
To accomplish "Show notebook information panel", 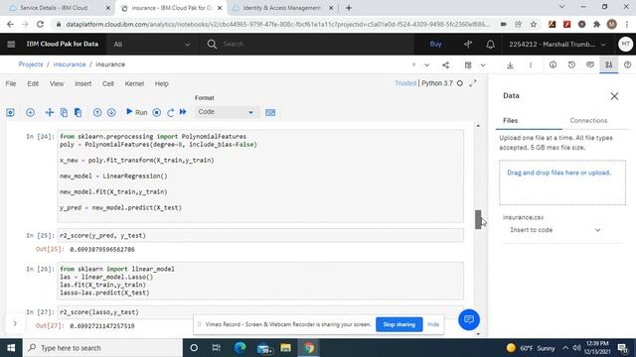I will (553, 64).
